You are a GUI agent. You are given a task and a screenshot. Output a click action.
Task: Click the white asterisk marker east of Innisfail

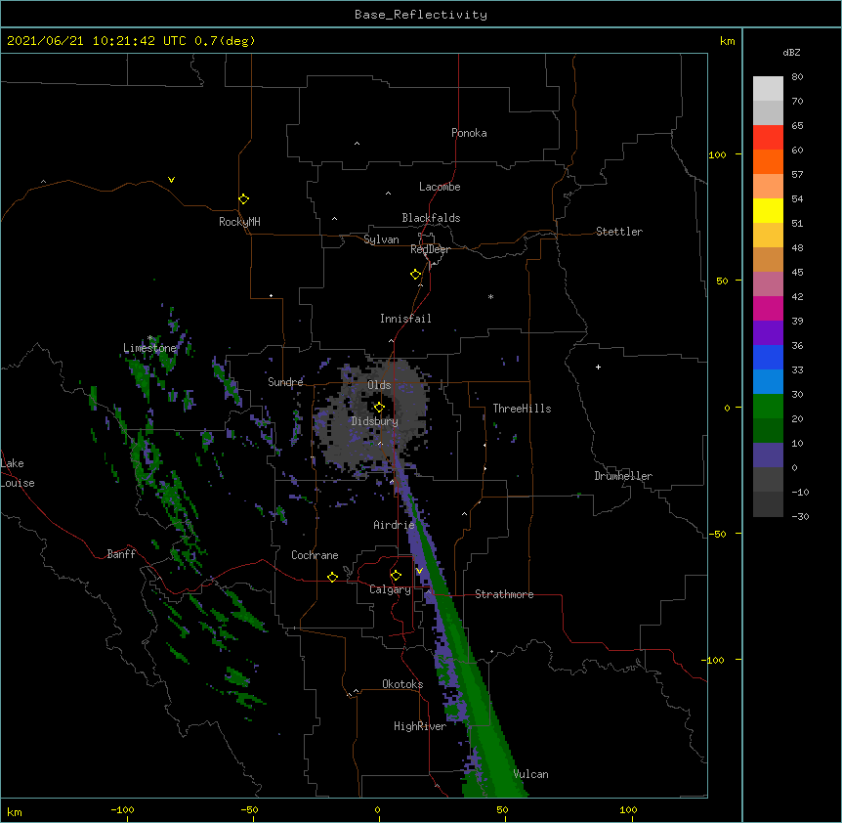coord(490,296)
